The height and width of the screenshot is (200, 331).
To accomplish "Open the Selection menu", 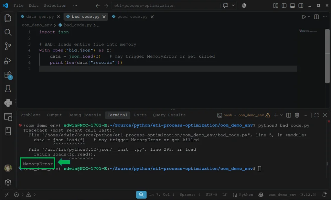I will (x=55, y=5).
